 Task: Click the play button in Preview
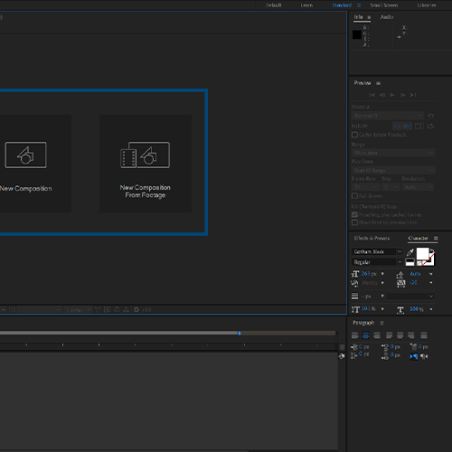tap(392, 95)
